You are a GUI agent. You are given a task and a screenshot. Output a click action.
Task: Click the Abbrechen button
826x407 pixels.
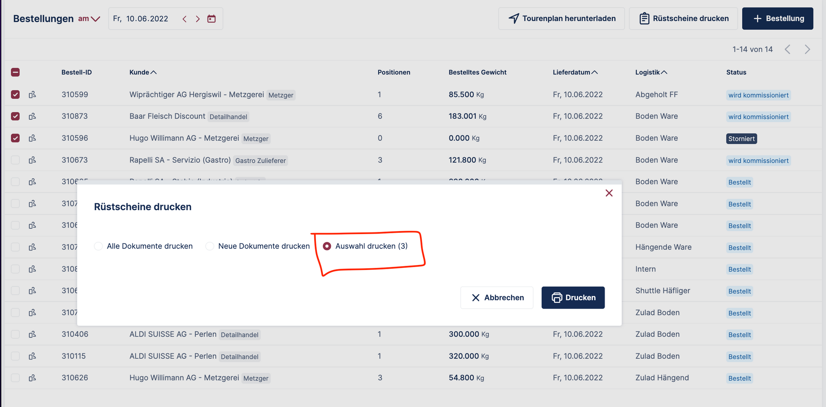(497, 298)
